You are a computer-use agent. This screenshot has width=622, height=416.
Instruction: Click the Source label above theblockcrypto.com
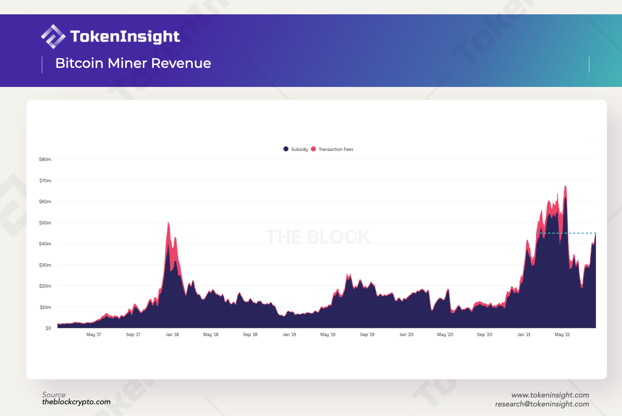pyautogui.click(x=54, y=395)
